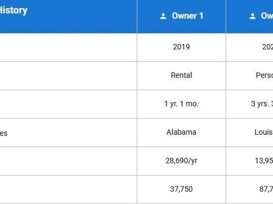Click the empty first row label area
273x204 pixels.
pyautogui.click(x=68, y=47)
